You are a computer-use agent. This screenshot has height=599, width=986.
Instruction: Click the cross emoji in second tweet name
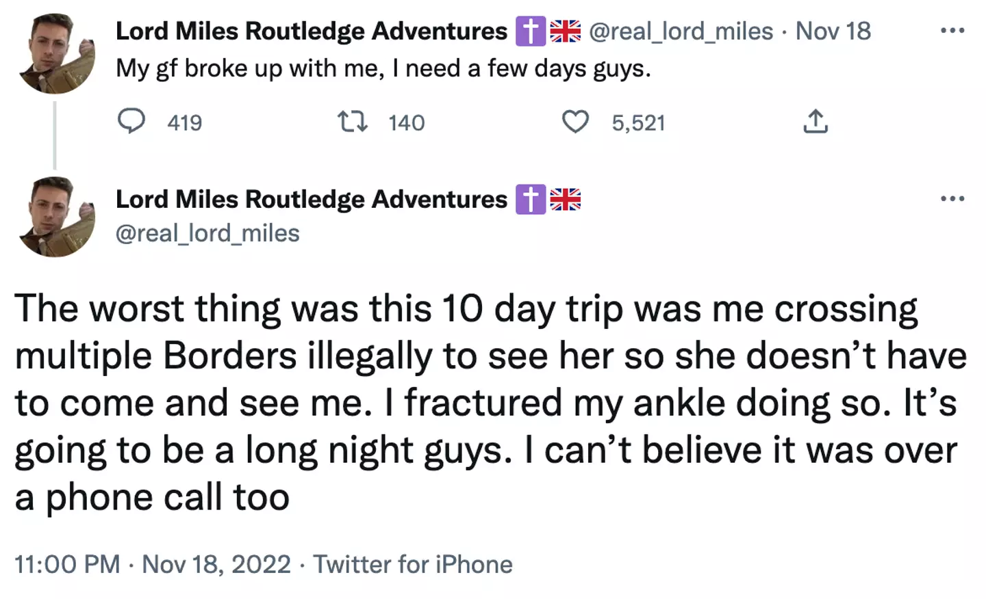(530, 200)
